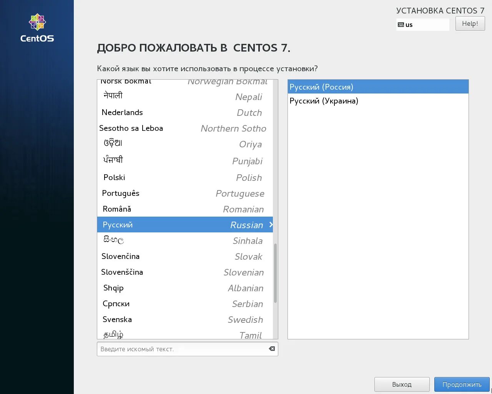This screenshot has height=394, width=492.
Task: Select Svenska (Swedish) language
Action: (185, 319)
